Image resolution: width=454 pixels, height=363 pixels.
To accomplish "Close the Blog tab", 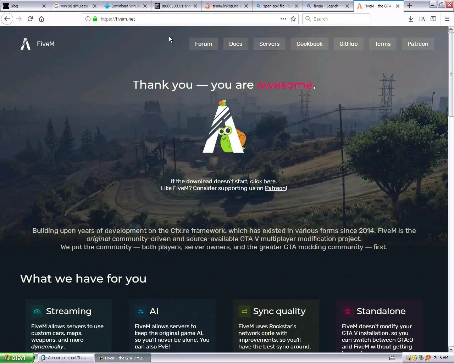I will pyautogui.click(x=44, y=6).
